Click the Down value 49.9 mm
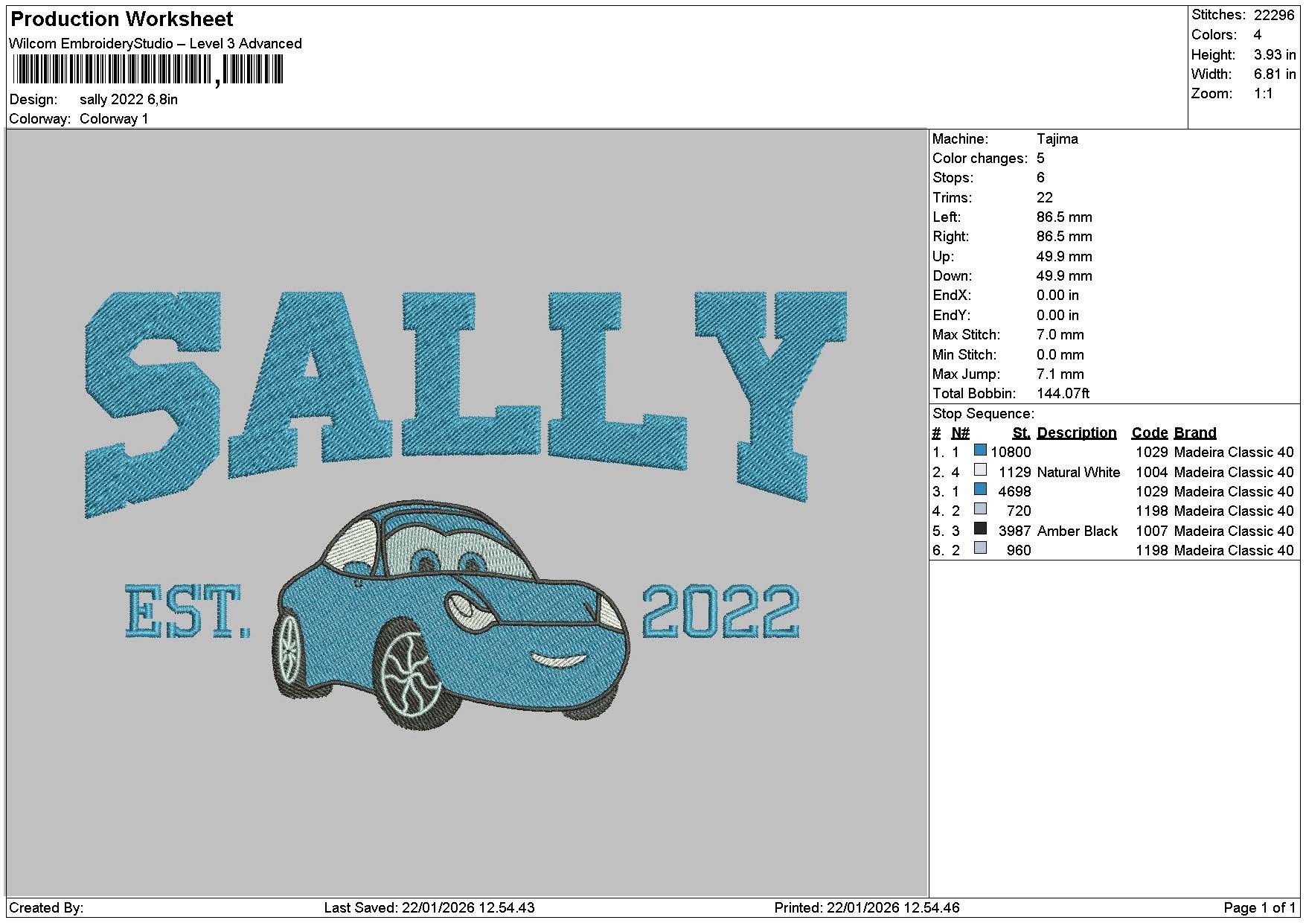The height and width of the screenshot is (923, 1306). point(1064,276)
